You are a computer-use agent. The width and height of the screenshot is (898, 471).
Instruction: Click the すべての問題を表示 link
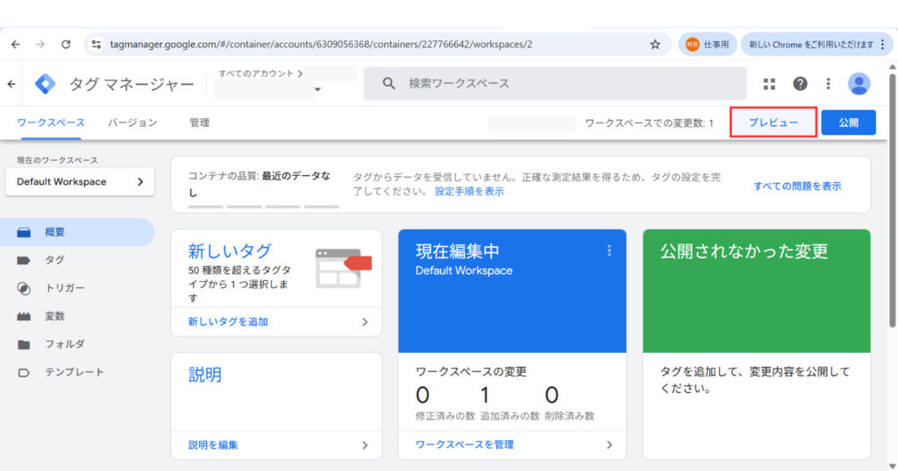(797, 186)
